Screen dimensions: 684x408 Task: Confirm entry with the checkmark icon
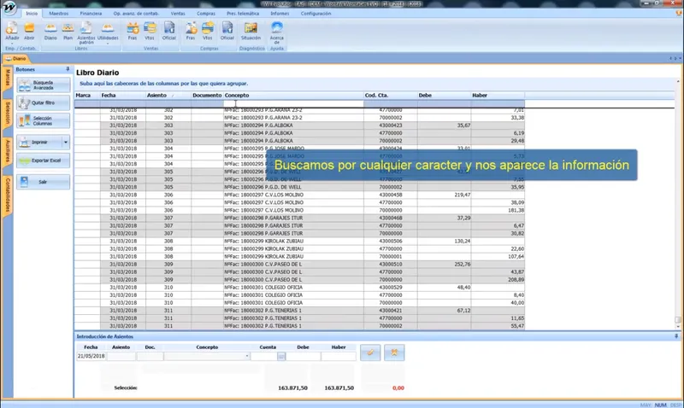click(x=370, y=353)
